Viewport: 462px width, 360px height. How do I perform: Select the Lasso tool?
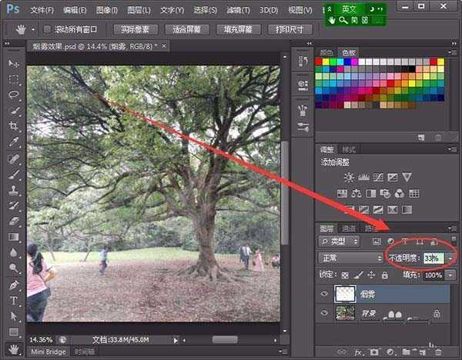click(13, 95)
